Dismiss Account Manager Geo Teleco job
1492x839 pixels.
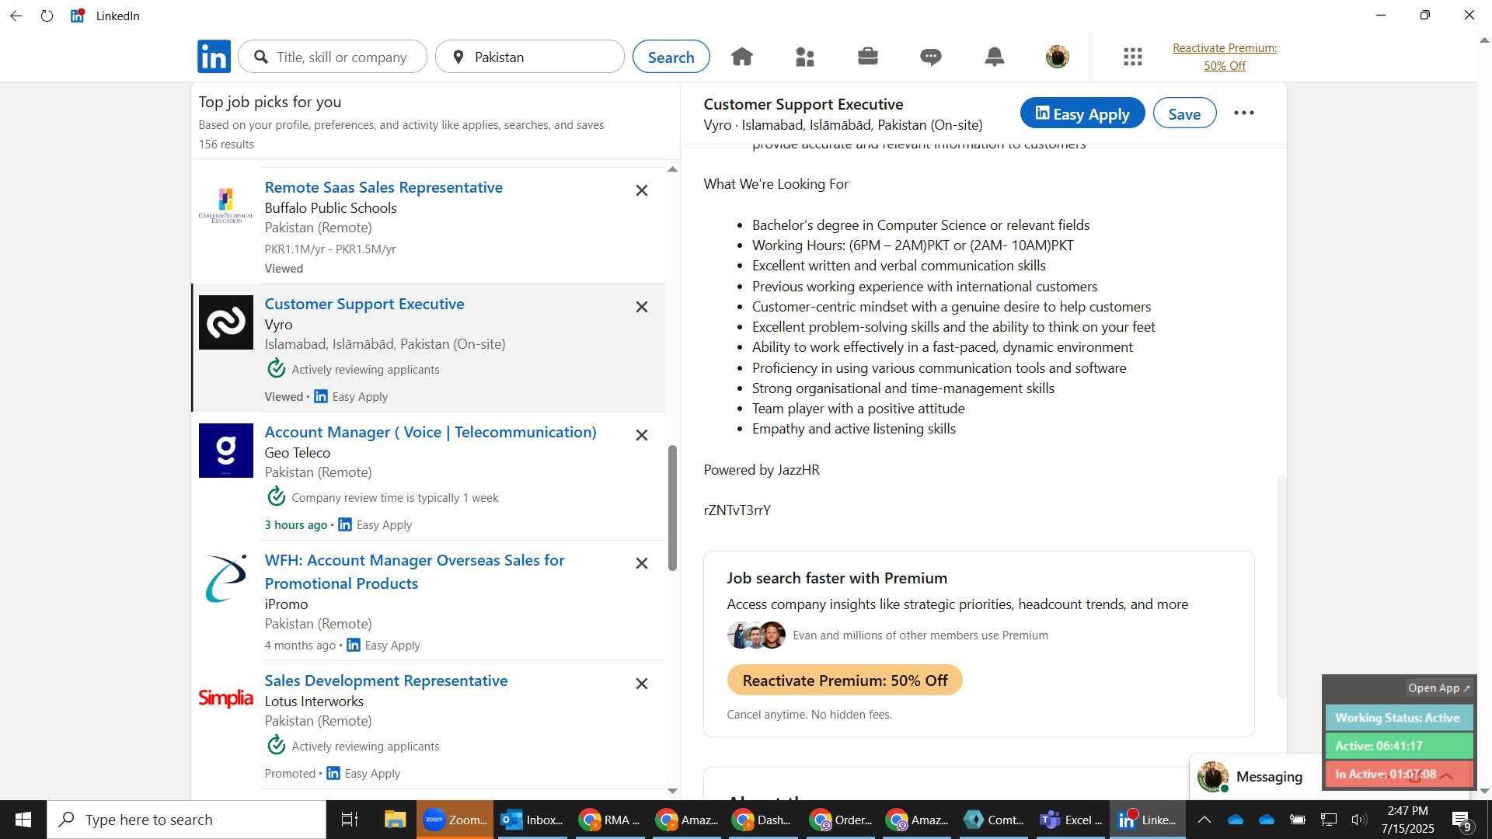(642, 435)
